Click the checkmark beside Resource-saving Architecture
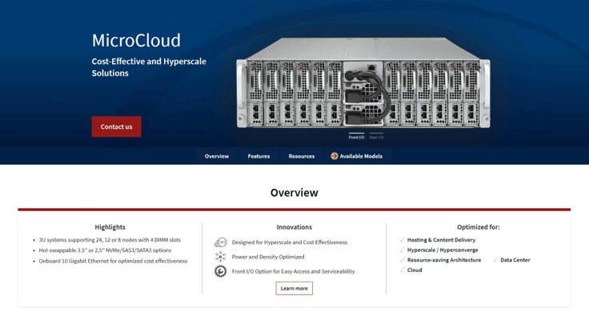 pyautogui.click(x=403, y=260)
